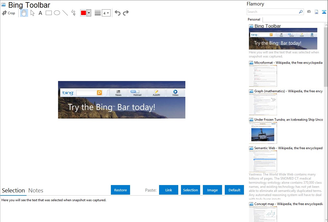Screen dimensions: 328x222
Task: Open the line width dropdown showing 4
Action: [x=106, y=13]
